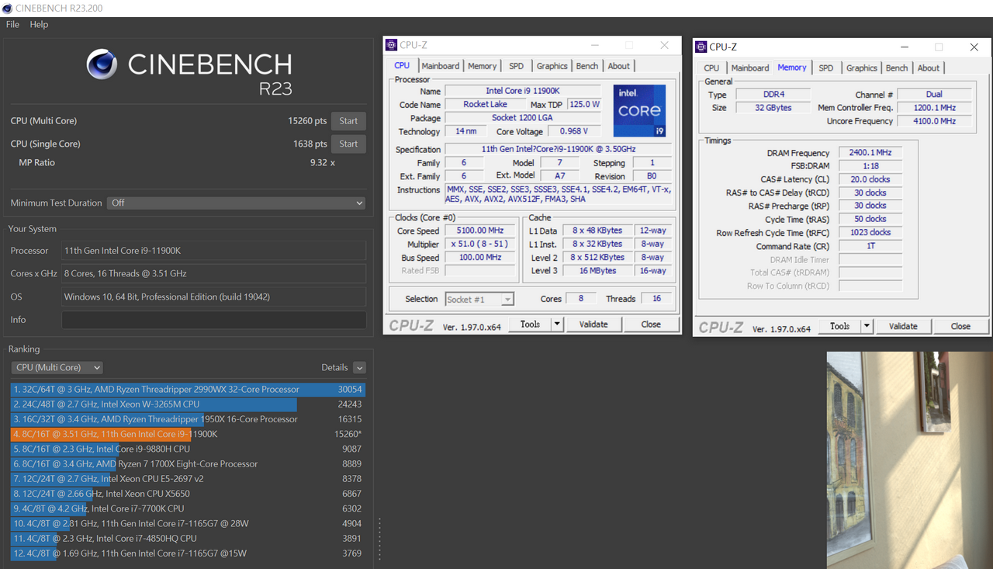993x569 pixels.
Task: Switch to SPD tab in left CPU-Z
Action: [516, 66]
